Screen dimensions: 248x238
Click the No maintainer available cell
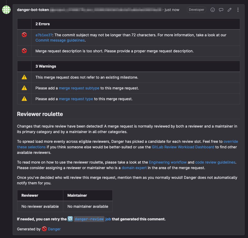(88, 206)
